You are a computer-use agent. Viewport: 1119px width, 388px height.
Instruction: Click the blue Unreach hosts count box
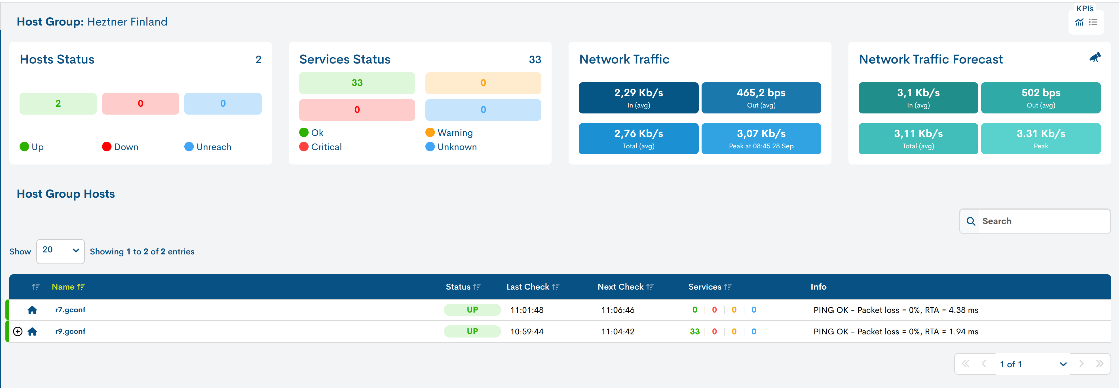coord(223,104)
